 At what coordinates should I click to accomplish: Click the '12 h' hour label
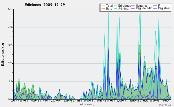93,101
